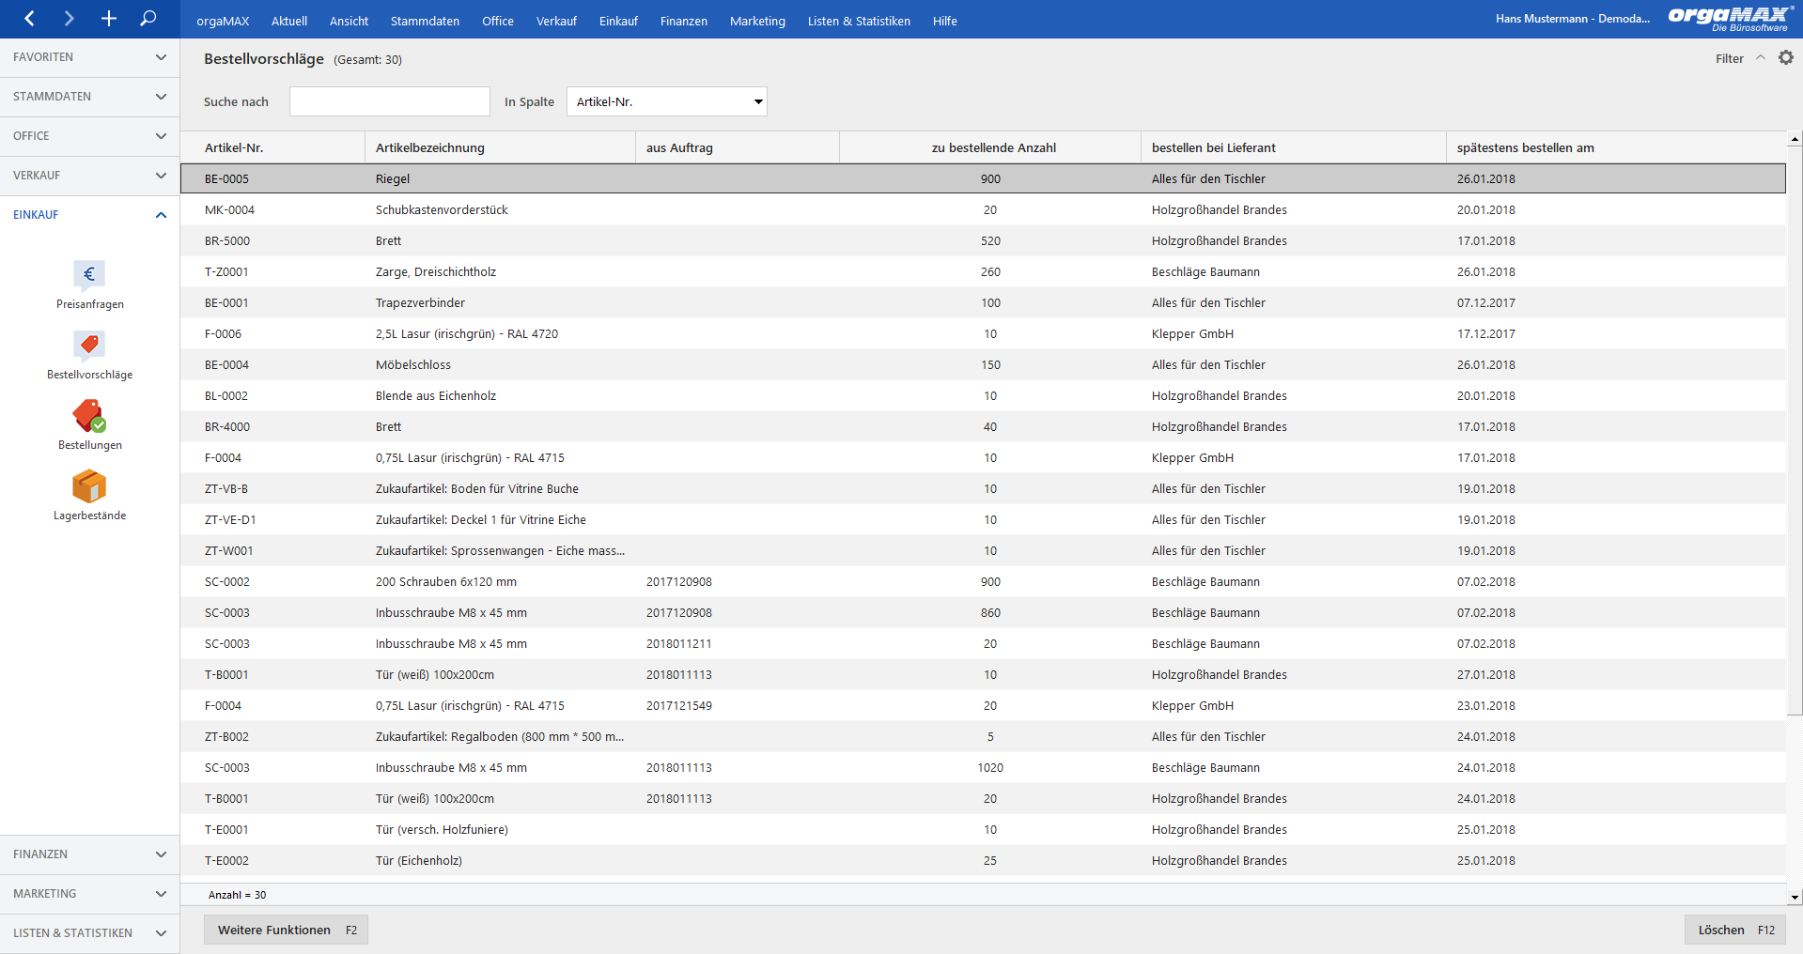1803x954 pixels.
Task: Sort by aus Auftrag column header
Action: pyautogui.click(x=738, y=147)
